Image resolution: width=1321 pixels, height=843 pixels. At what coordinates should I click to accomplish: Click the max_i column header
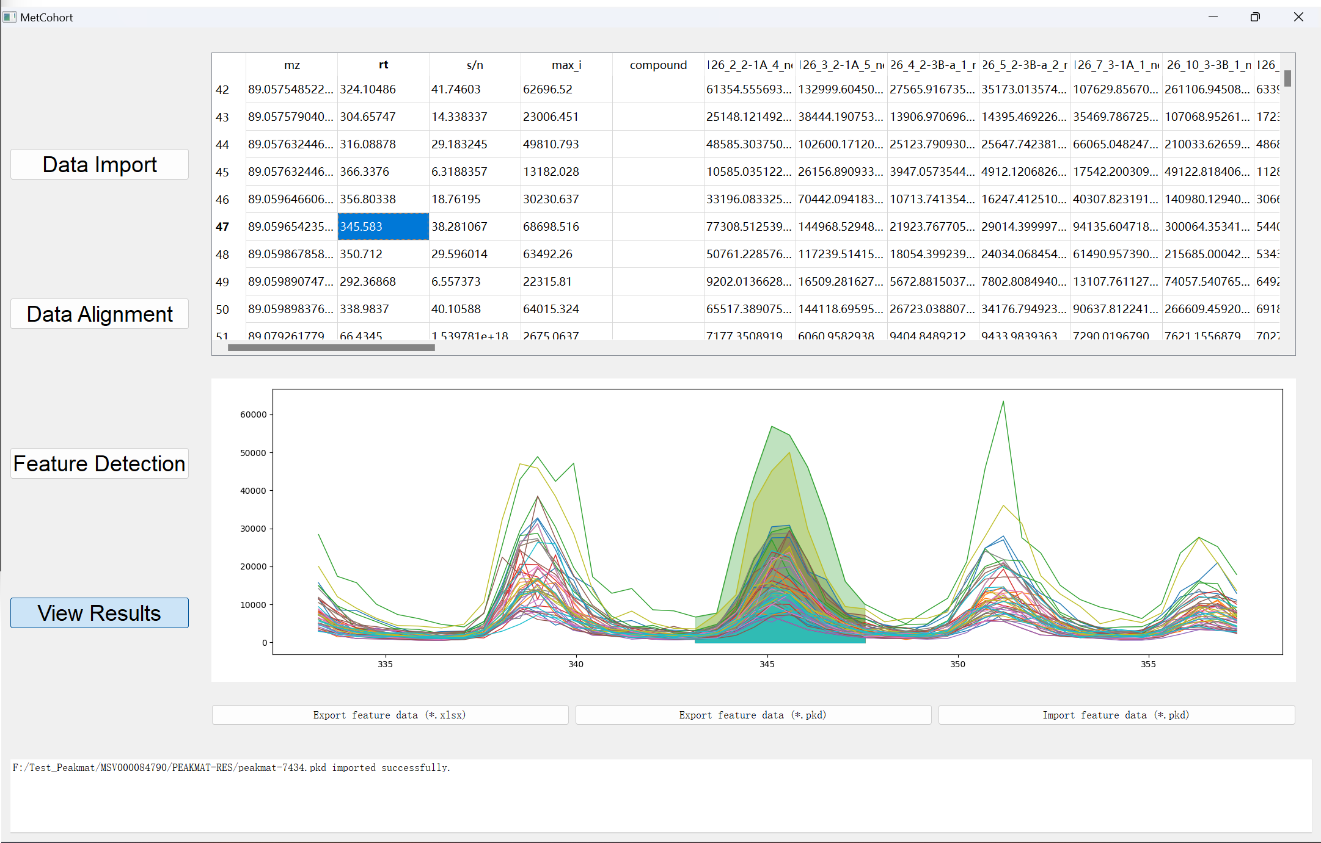[x=566, y=65]
